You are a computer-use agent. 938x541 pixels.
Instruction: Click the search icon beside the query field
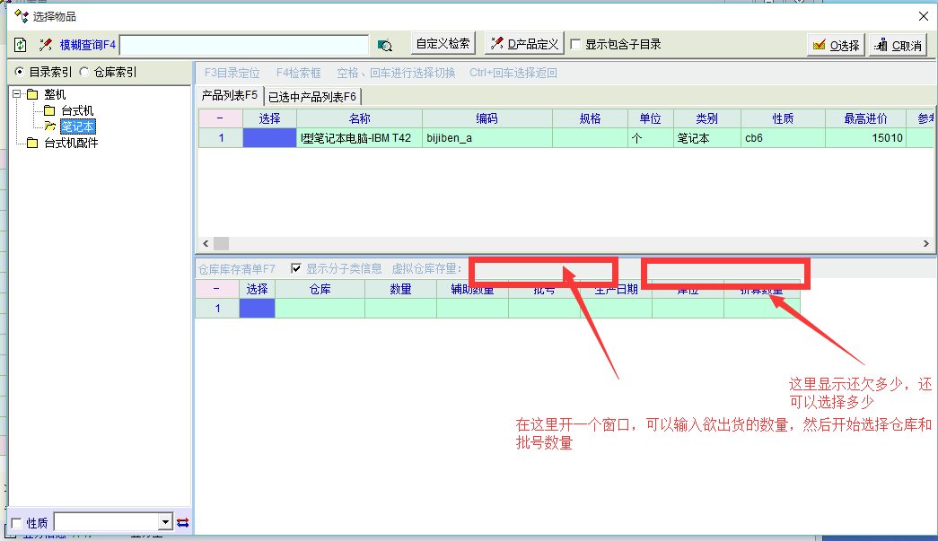pos(385,45)
